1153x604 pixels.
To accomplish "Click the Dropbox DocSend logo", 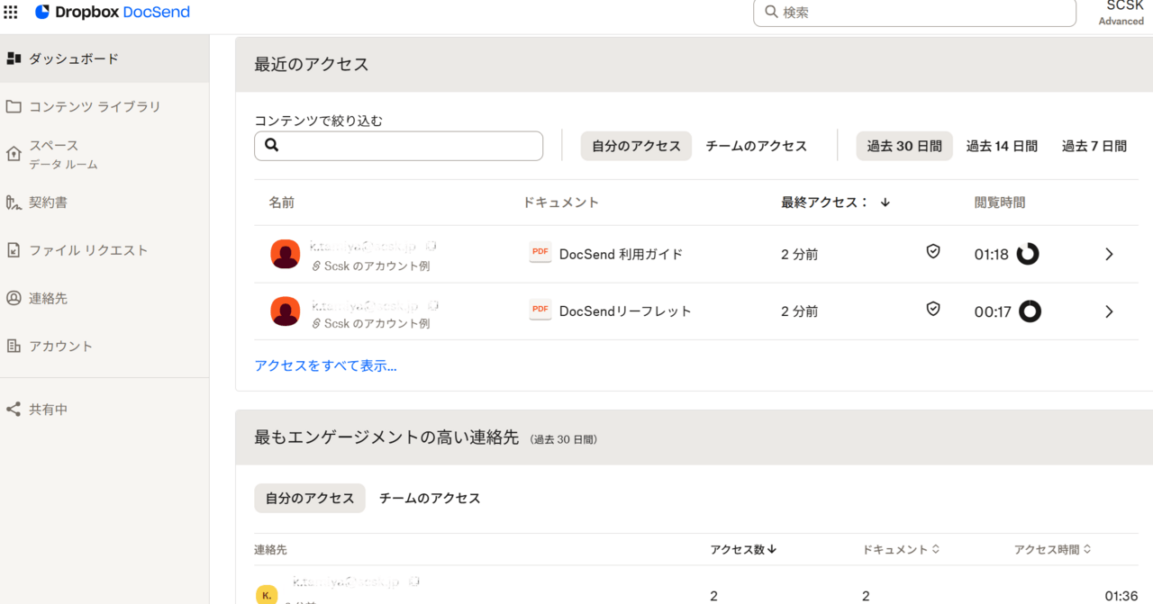I will pos(112,13).
